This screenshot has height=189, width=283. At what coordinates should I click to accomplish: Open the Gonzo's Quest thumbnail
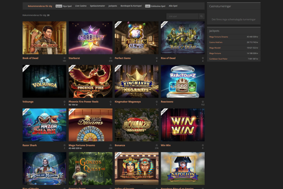(x=91, y=169)
